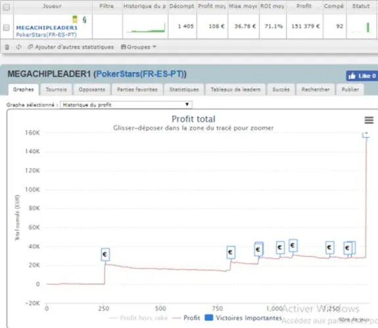Click the top win marker at 160K
This screenshot has height=328, width=378.
pos(366,134)
